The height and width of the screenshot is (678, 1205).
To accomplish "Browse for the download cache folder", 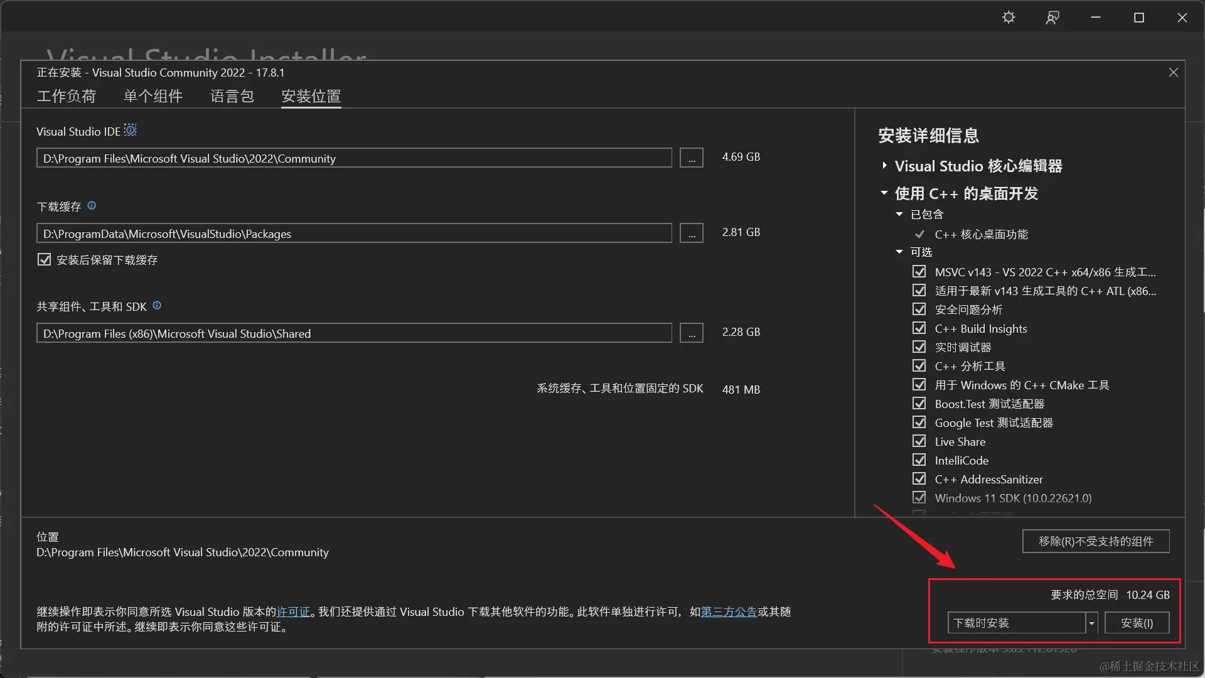I will (691, 234).
